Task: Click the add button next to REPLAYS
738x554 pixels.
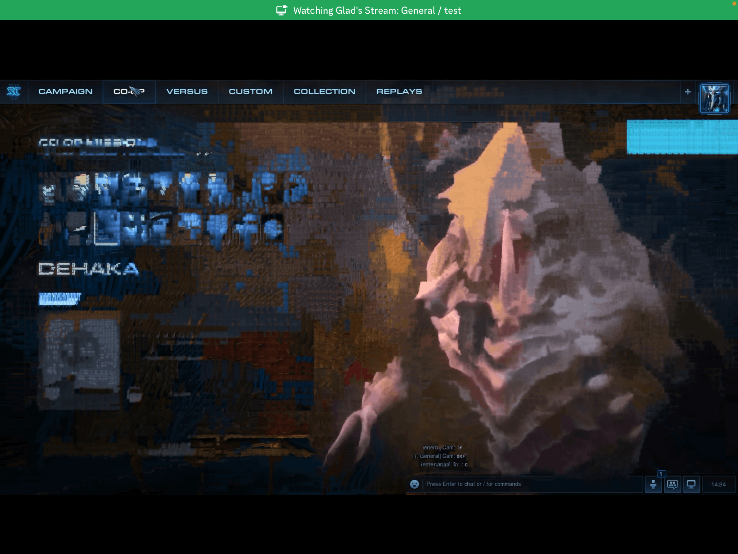Action: 688,91
